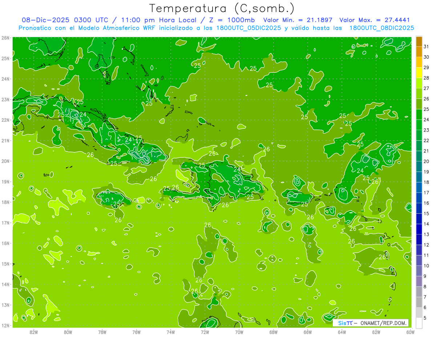The height and width of the screenshot is (337, 436).
Task: Pick the dark blue swatch between 12 and 13
Action: click(x=419, y=240)
